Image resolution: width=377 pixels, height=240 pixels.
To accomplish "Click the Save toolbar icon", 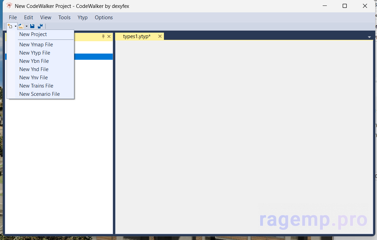I will click(x=32, y=26).
